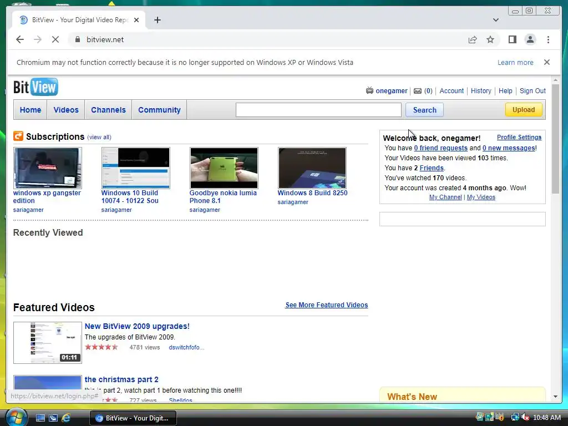Open Windows 8 Build 8250 thumbnail
Image resolution: width=568 pixels, height=426 pixels.
(312, 168)
